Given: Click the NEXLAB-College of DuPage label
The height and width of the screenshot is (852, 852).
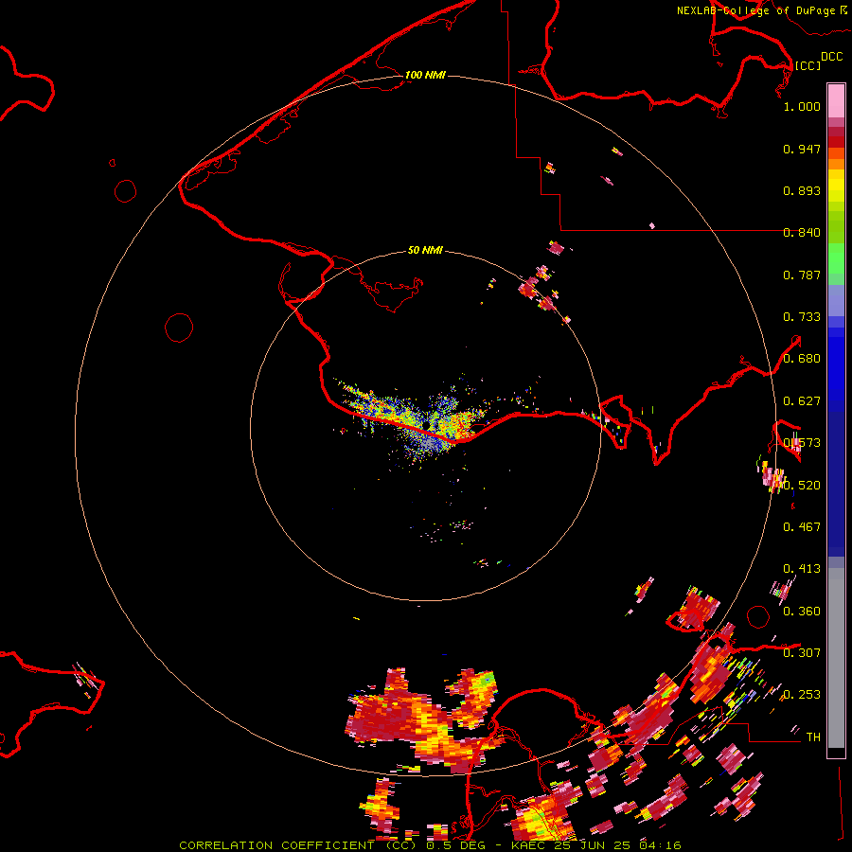Looking at the screenshot, I should click(x=755, y=10).
